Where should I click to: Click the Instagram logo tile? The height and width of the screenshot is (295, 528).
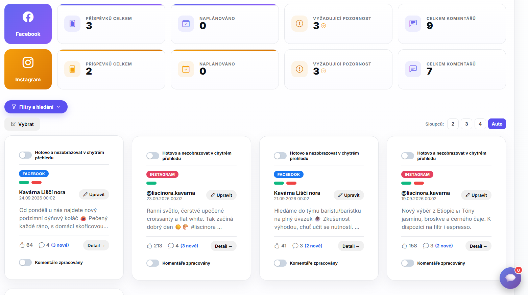(x=28, y=69)
